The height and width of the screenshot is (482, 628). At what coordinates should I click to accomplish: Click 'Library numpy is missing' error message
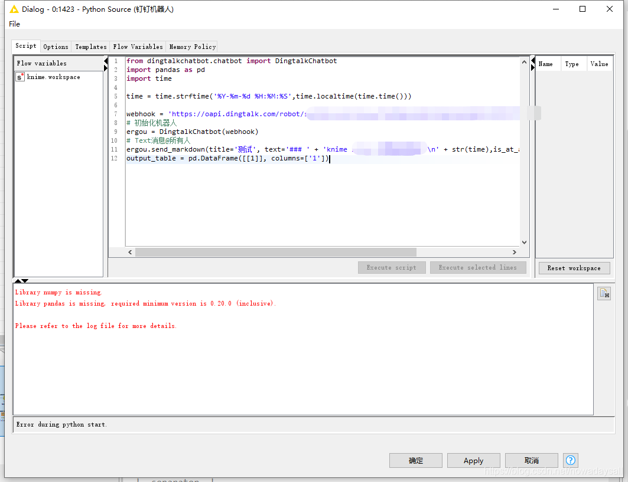(x=58, y=293)
